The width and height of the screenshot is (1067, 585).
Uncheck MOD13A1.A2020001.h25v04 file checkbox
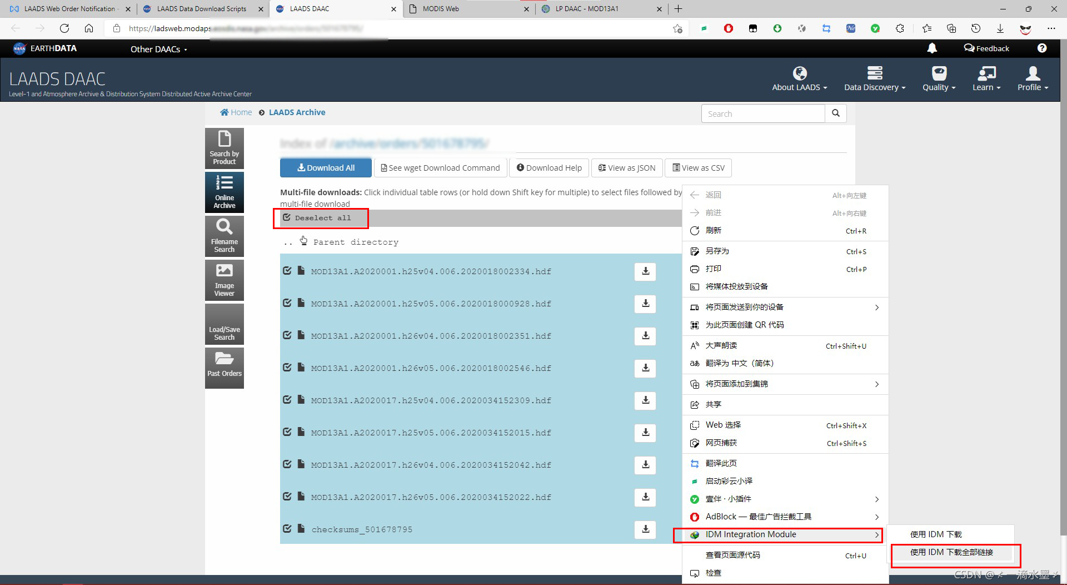287,271
